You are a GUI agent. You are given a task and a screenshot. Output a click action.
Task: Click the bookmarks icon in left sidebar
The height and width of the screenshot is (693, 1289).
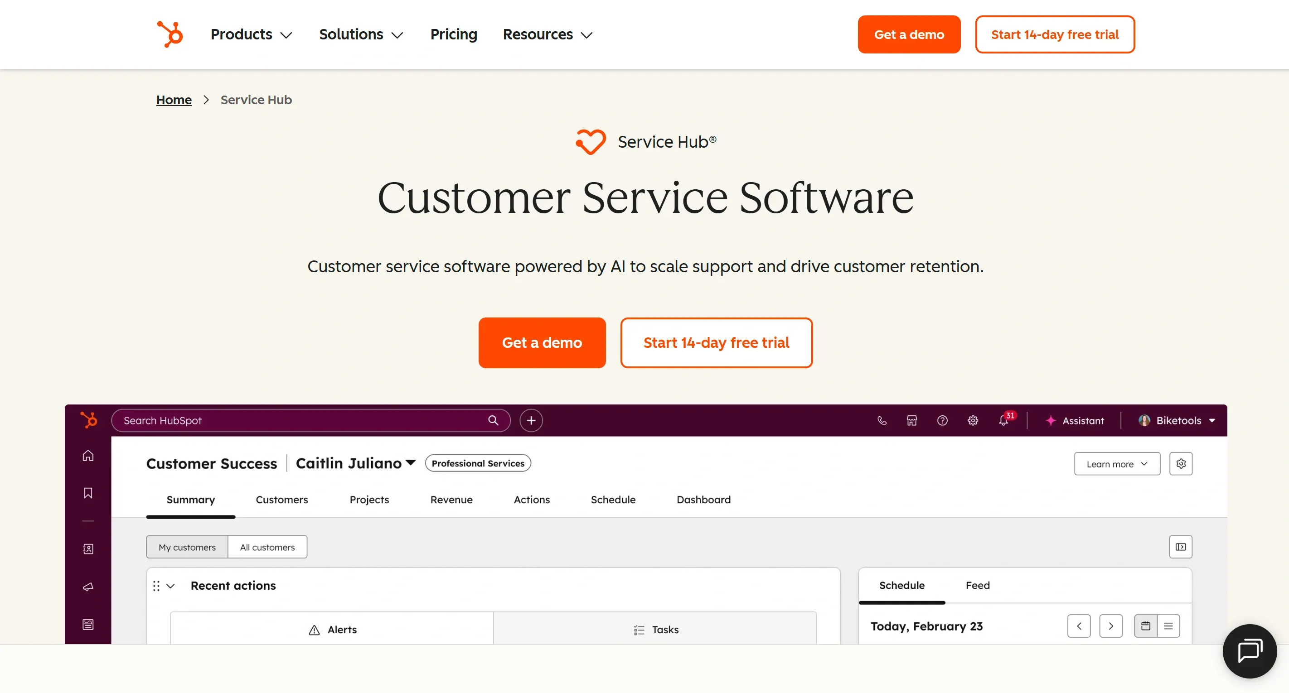(88, 493)
